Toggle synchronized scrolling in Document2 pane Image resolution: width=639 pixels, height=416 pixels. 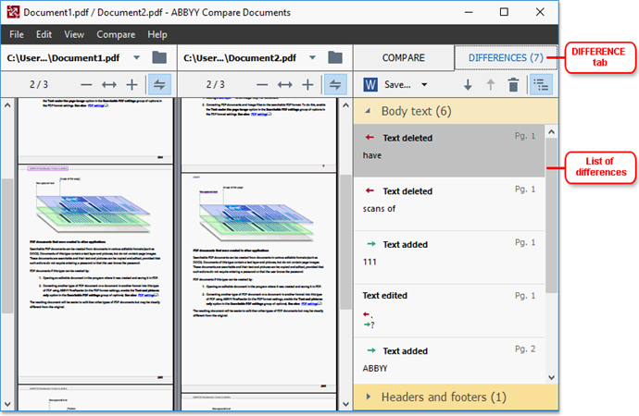tap(335, 84)
